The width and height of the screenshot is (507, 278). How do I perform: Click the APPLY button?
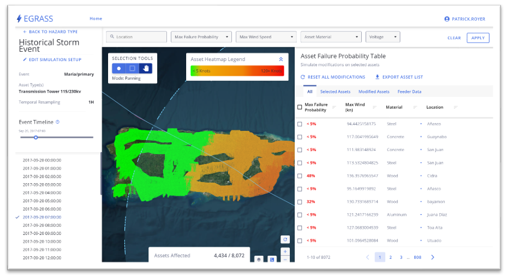point(478,38)
